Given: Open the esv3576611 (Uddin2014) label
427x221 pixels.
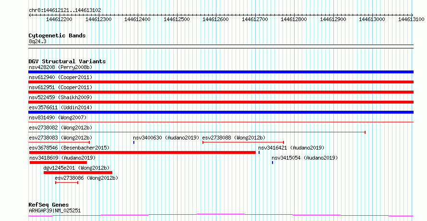Looking at the screenshot, I should coord(60,107).
